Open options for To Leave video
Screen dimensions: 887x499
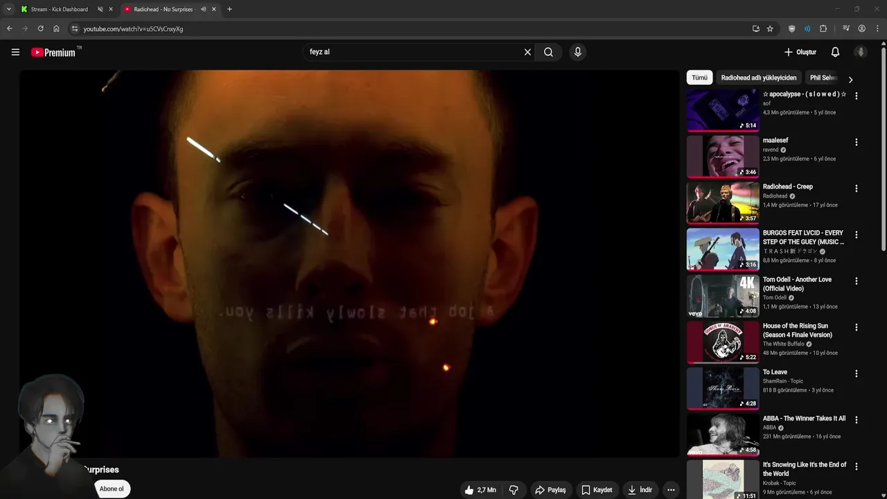pyautogui.click(x=857, y=374)
